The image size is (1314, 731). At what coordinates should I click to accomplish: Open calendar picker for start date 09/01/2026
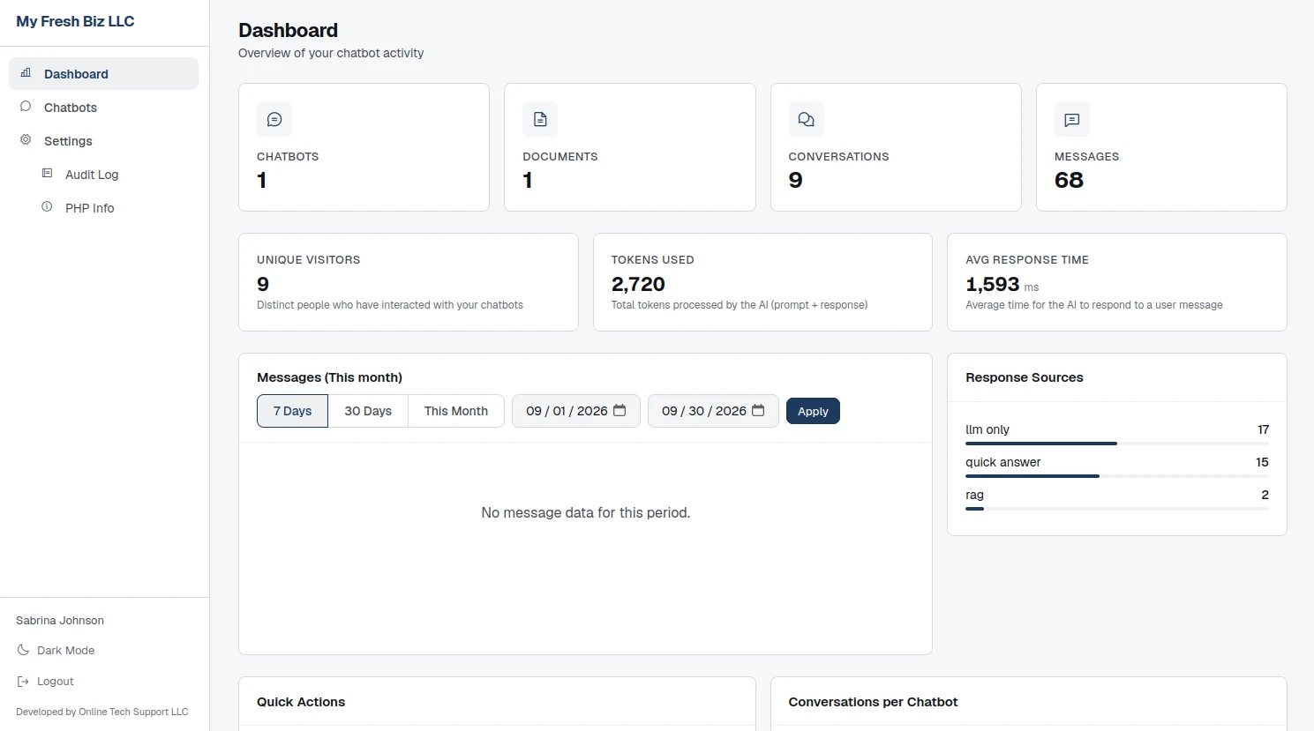pos(619,411)
